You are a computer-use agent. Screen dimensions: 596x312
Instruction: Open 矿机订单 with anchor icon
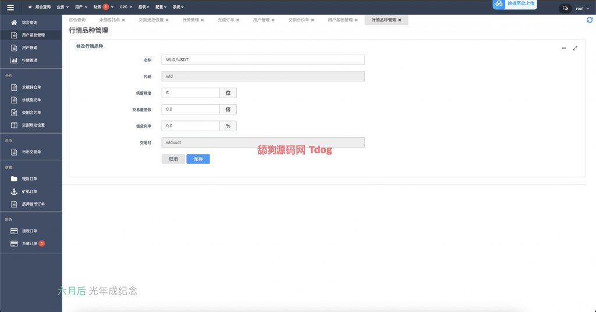(29, 191)
